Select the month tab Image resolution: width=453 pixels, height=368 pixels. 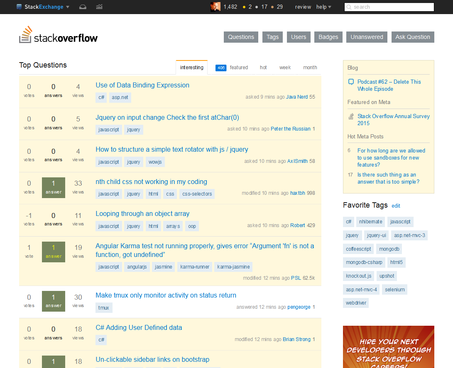(310, 68)
